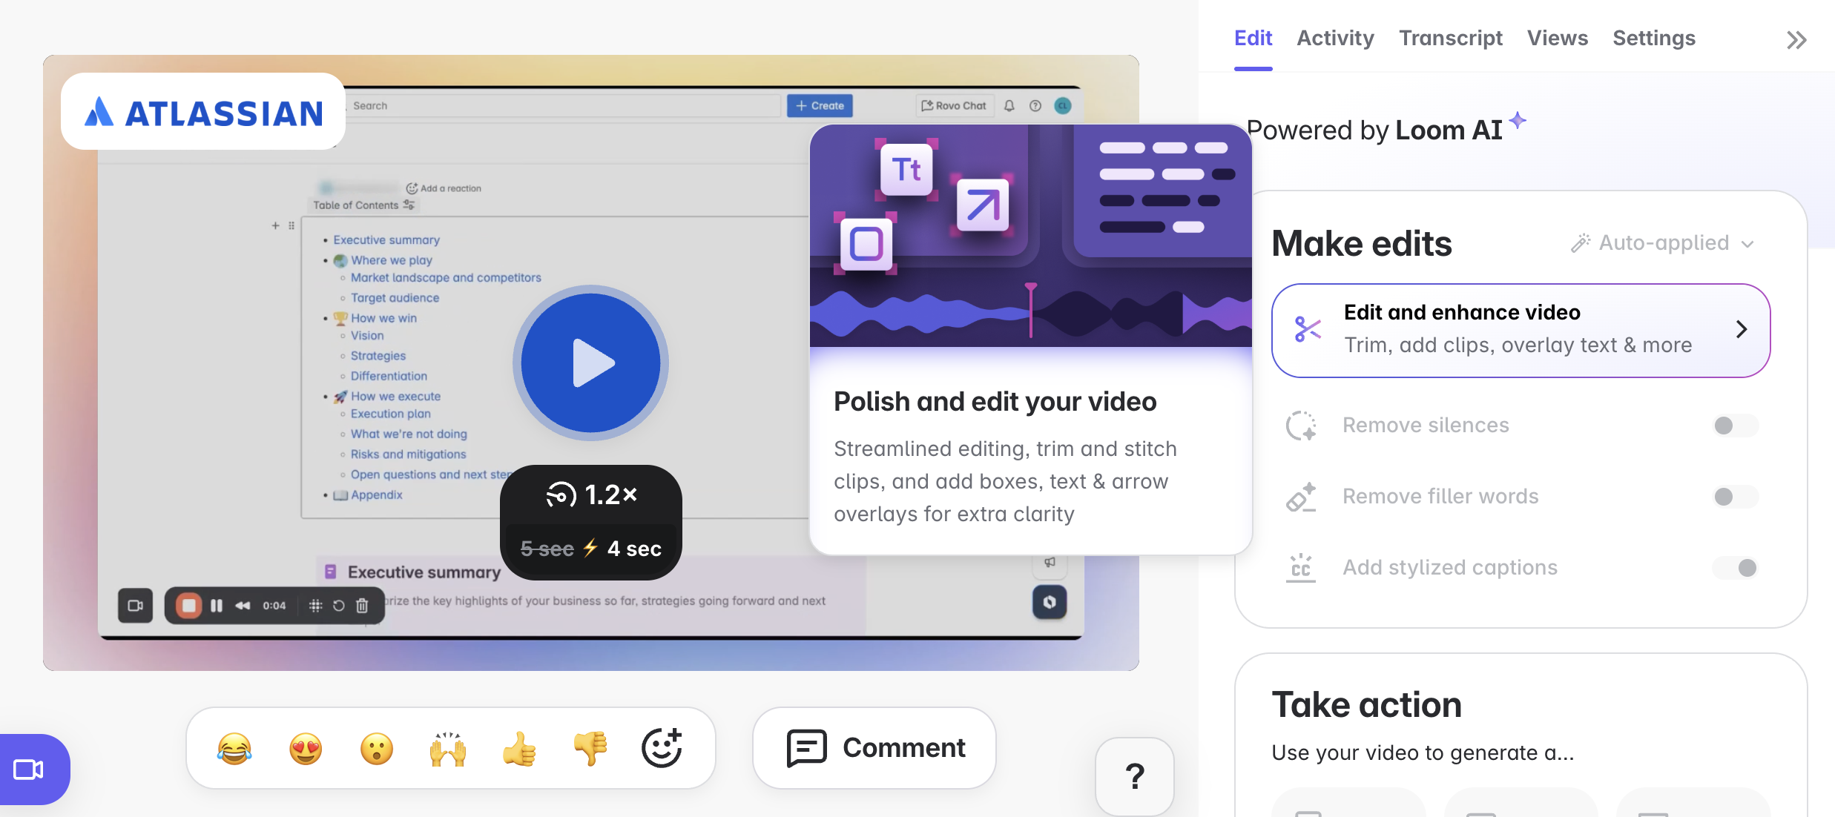Collapse the side panel with double chevron

coord(1796,40)
